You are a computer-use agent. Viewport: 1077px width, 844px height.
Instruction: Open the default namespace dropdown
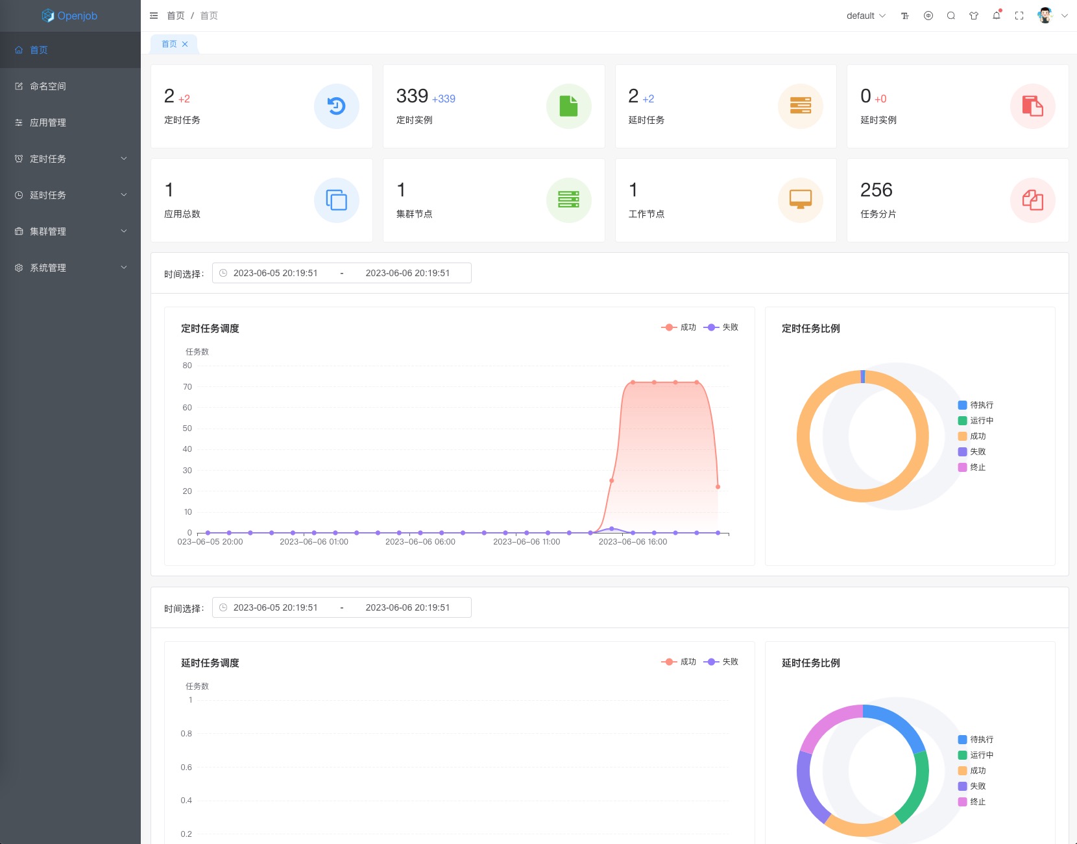[x=866, y=16]
